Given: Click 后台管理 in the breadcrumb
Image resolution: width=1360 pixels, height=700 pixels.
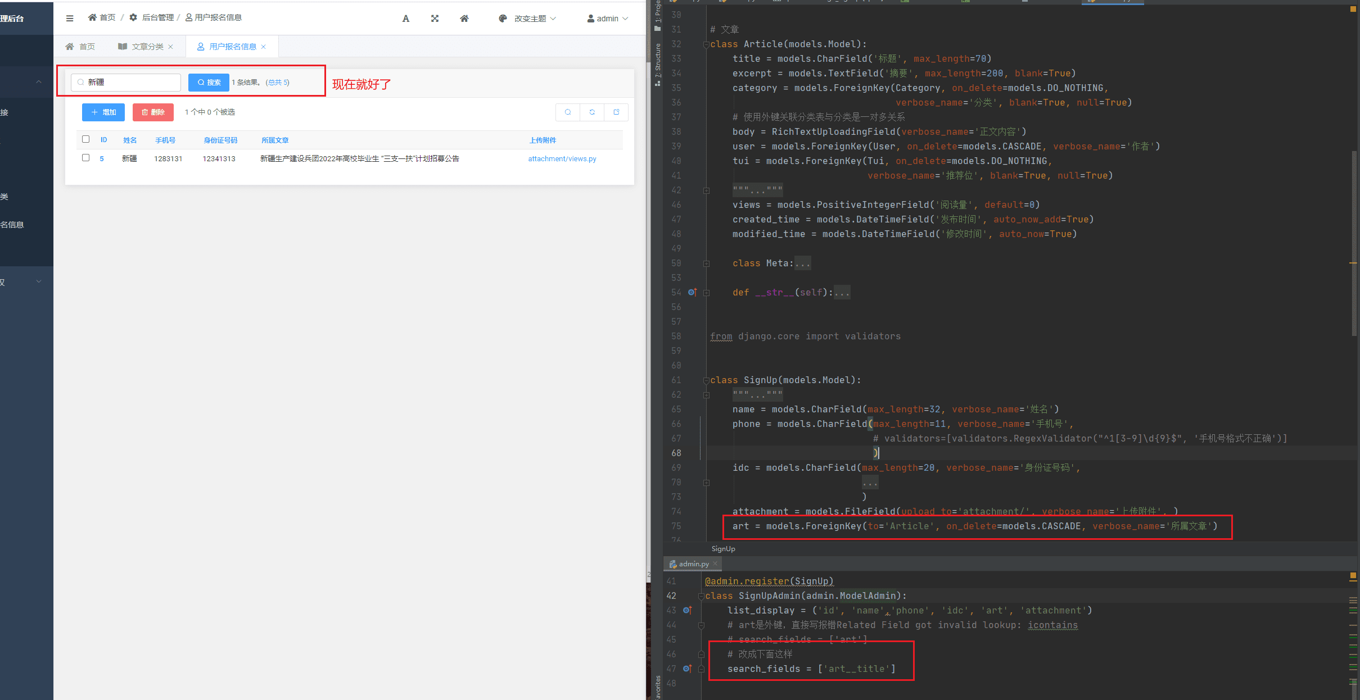Looking at the screenshot, I should [152, 17].
